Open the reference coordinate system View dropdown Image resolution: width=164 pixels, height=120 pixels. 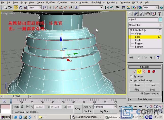(35, 8)
